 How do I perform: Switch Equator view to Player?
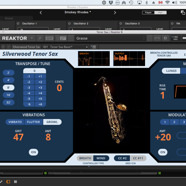tap(148, 13)
